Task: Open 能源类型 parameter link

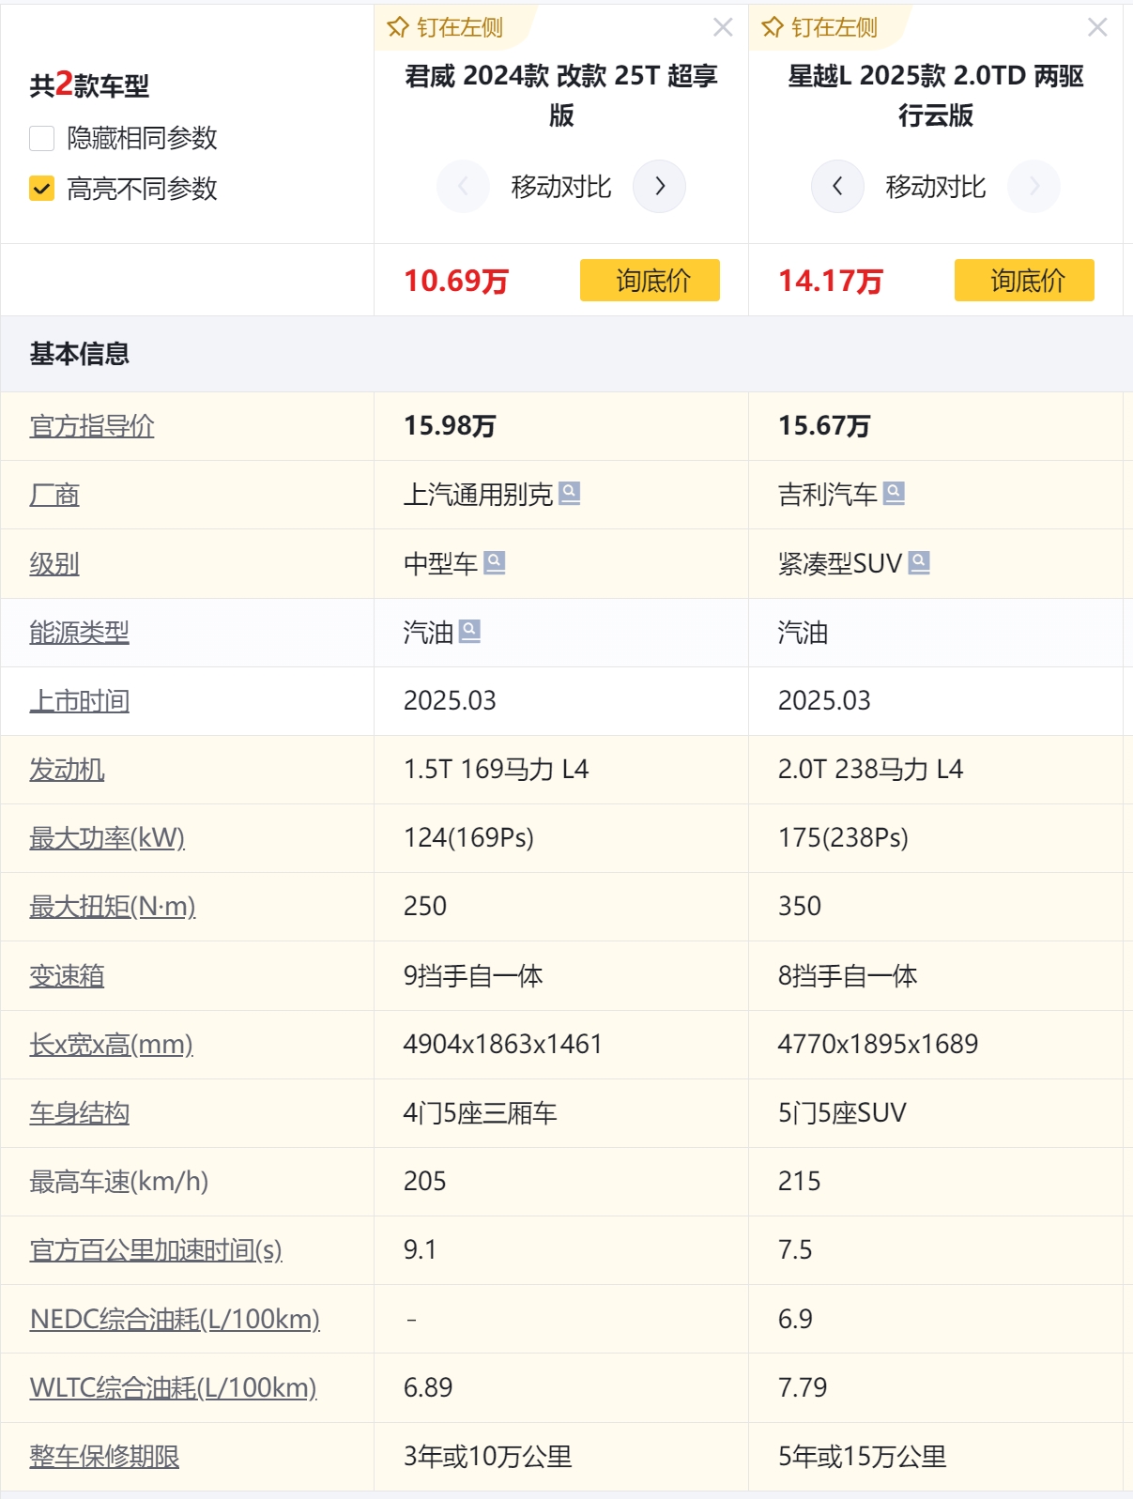Action: click(79, 633)
